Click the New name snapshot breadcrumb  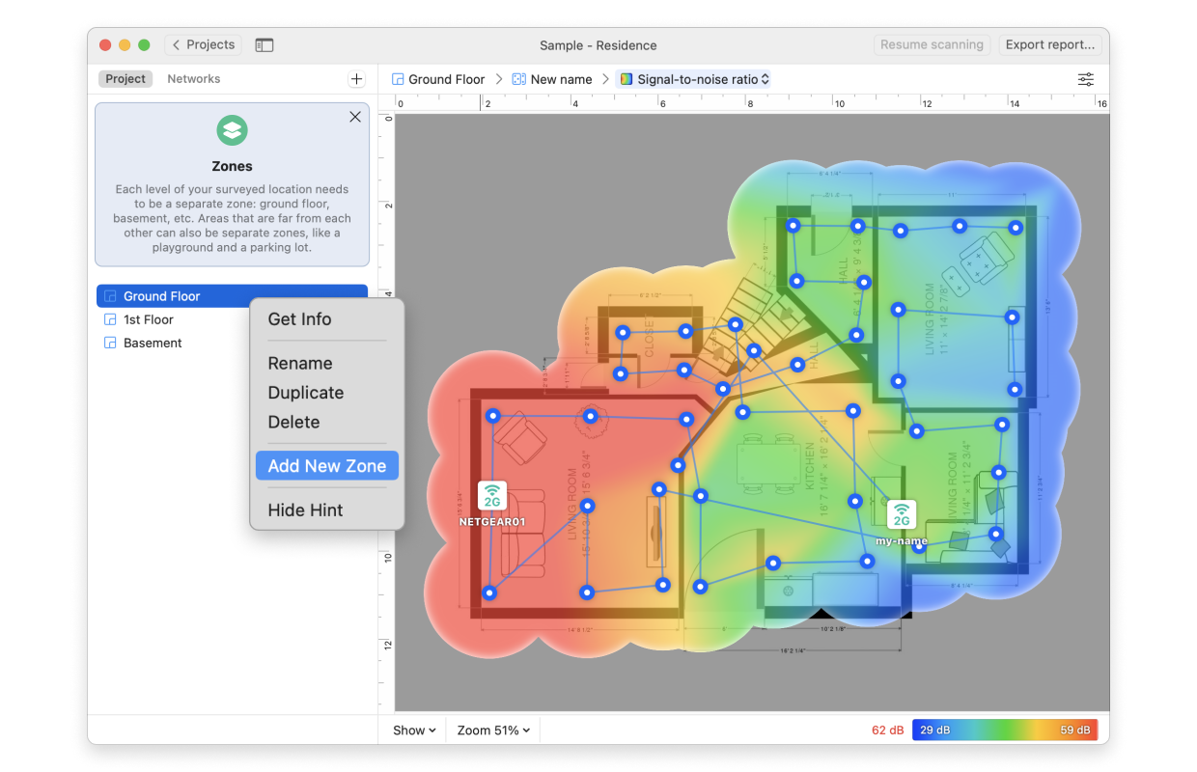552,79
